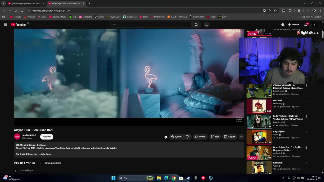Viewport: 324px width, 182px height.
Task: Click the YouTube search box
Action: pos(151,25)
